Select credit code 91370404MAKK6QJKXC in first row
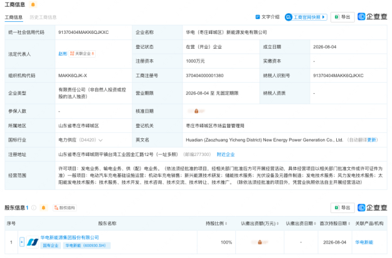This screenshot has width=392, height=258. (83, 32)
